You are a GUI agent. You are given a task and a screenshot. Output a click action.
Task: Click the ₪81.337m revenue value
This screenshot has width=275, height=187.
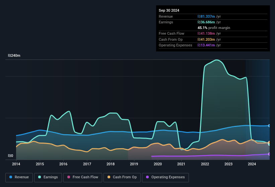pos(206,16)
